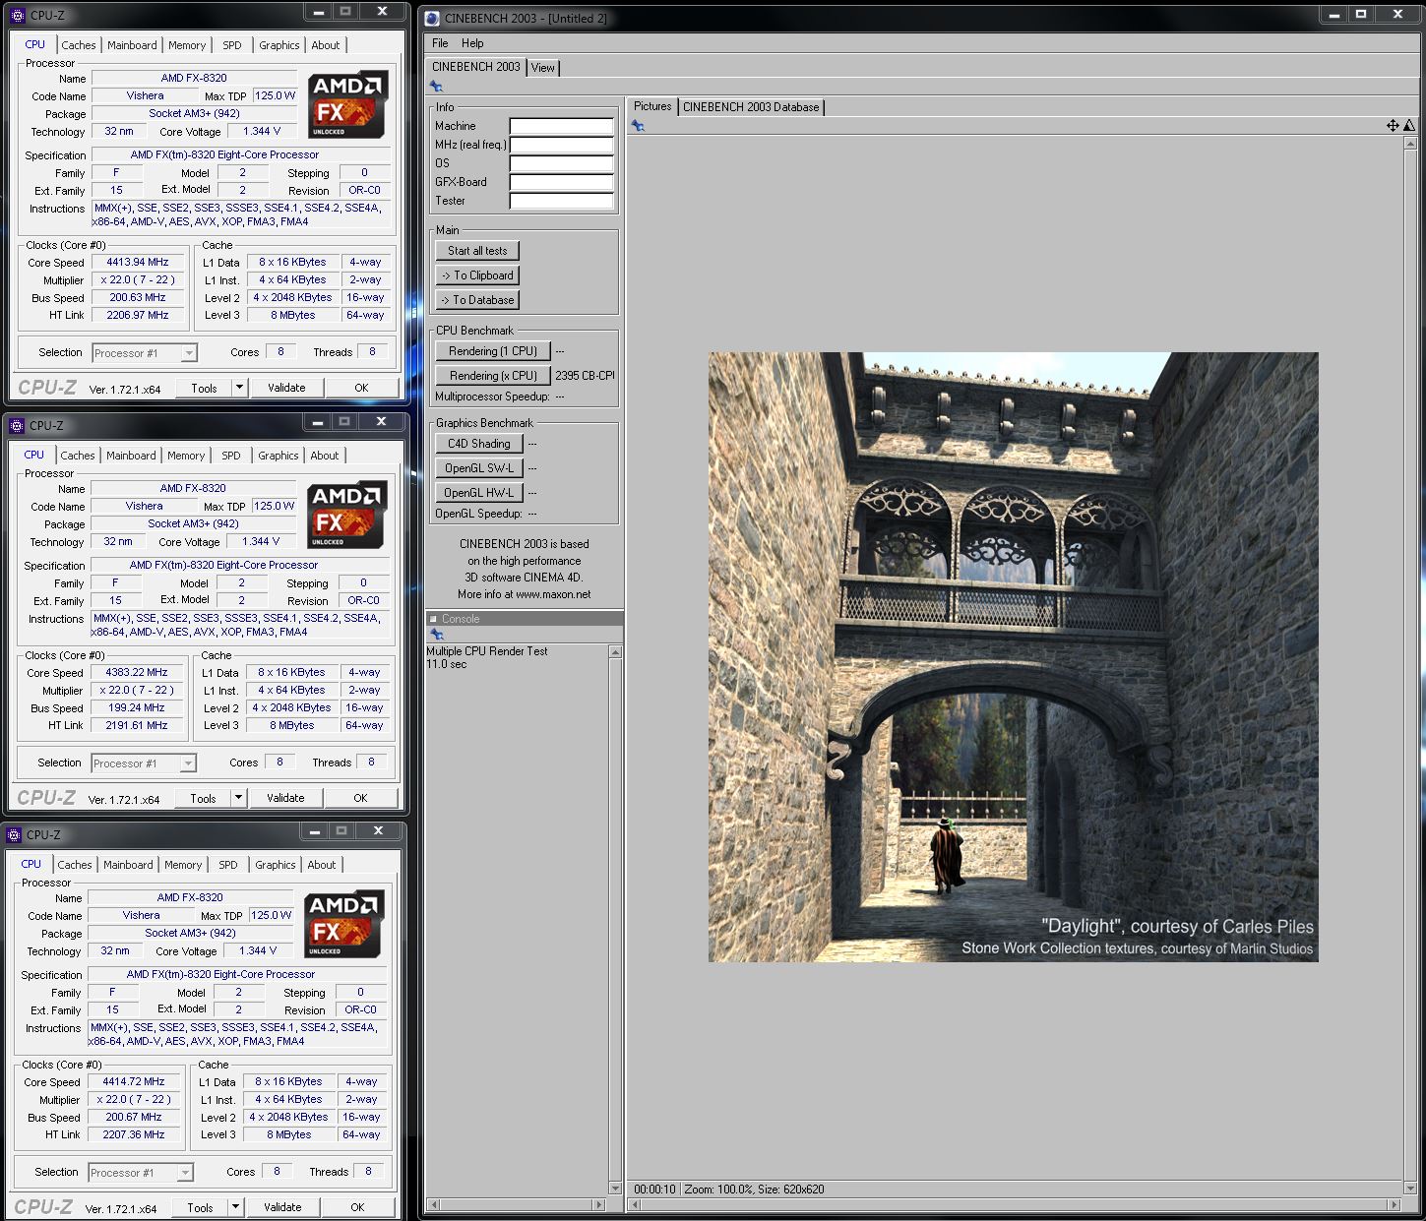The width and height of the screenshot is (1426, 1221).
Task: Click the CINEBENCH app icon in the title bar
Action: (432, 18)
